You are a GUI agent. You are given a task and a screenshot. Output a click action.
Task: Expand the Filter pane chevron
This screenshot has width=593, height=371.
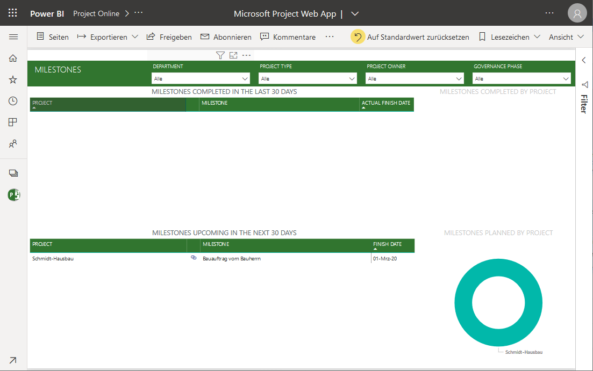(x=584, y=60)
